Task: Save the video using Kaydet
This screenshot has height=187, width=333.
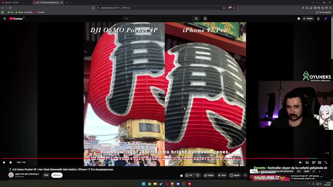Action: point(235,175)
